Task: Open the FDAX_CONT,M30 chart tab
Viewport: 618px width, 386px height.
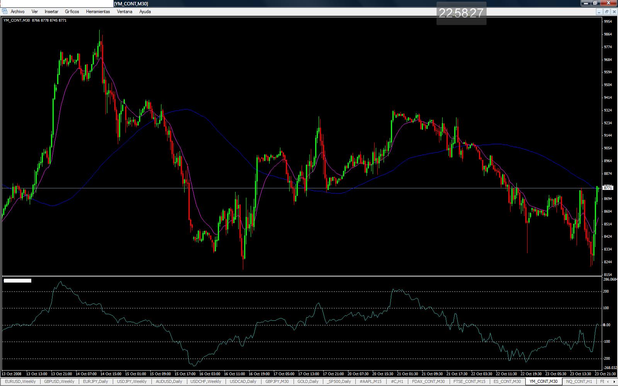Action: 428,381
